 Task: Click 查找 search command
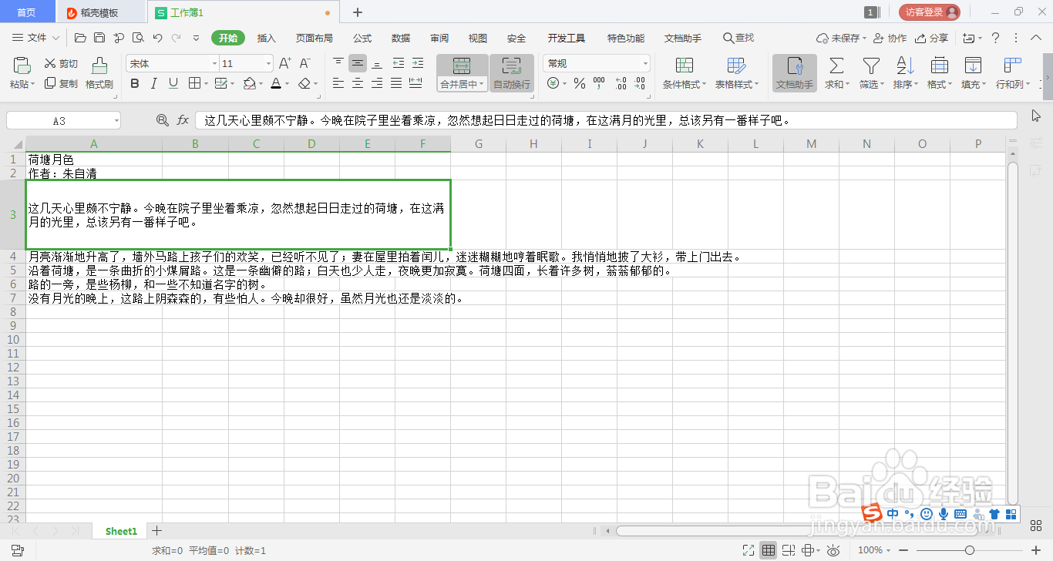coord(738,38)
